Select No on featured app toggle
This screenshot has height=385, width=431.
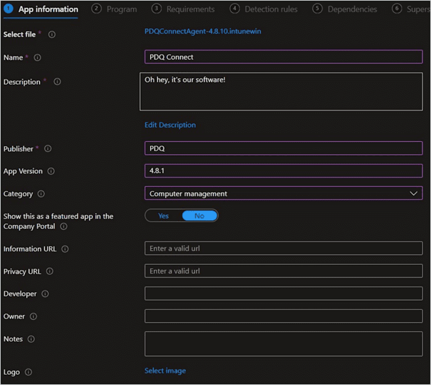[x=199, y=216]
